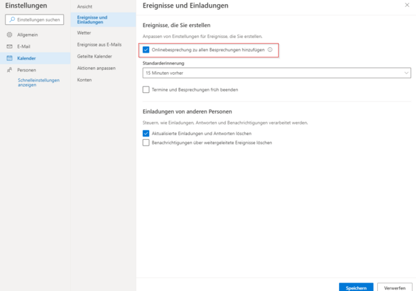Open Schnelleinstellungen anzeigen link

click(x=38, y=82)
